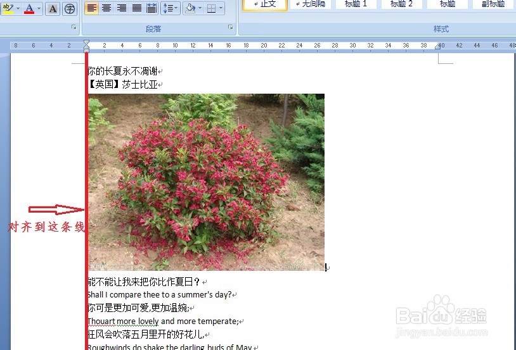Open Paragraph (段落) dialog launcher
The height and width of the screenshot is (350, 516).
[x=231, y=28]
